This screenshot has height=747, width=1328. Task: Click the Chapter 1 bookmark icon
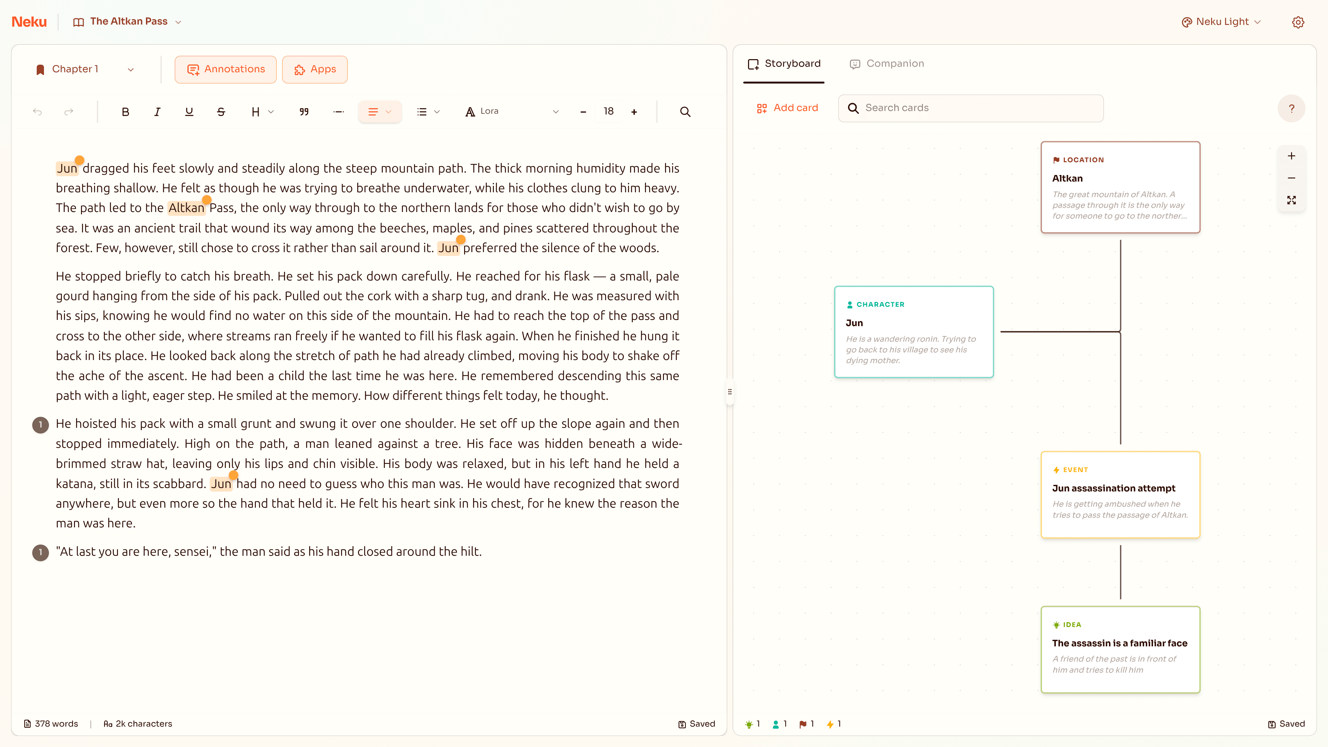click(x=40, y=70)
